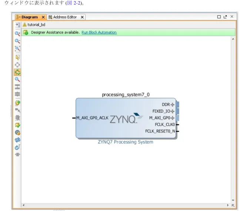Collapse the diagram toolbar with the arrow icon

(x=18, y=25)
